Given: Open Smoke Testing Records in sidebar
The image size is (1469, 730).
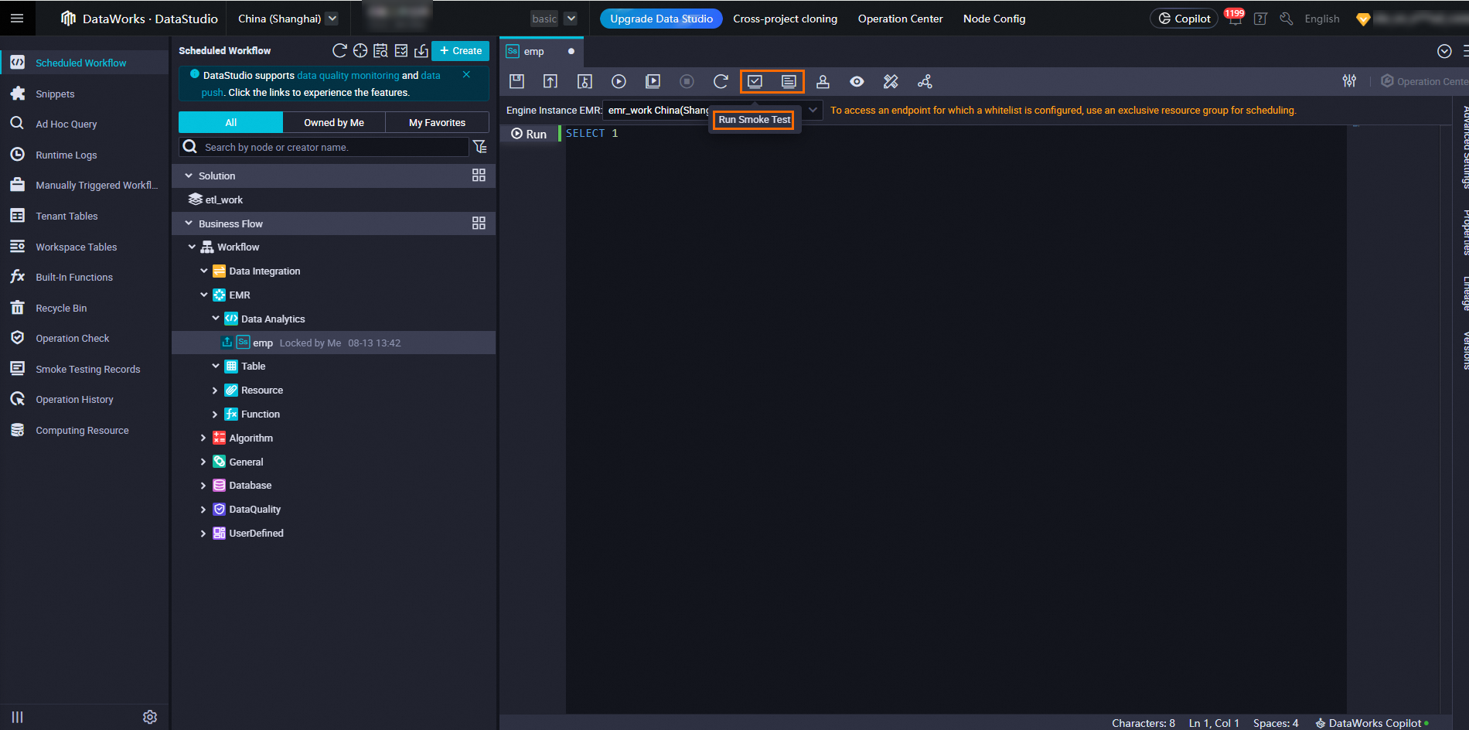Looking at the screenshot, I should coord(87,369).
